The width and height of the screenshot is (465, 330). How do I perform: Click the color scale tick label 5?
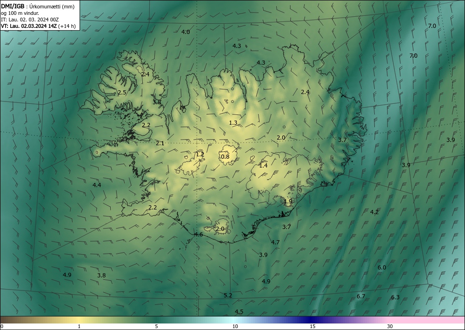[x=156, y=327]
